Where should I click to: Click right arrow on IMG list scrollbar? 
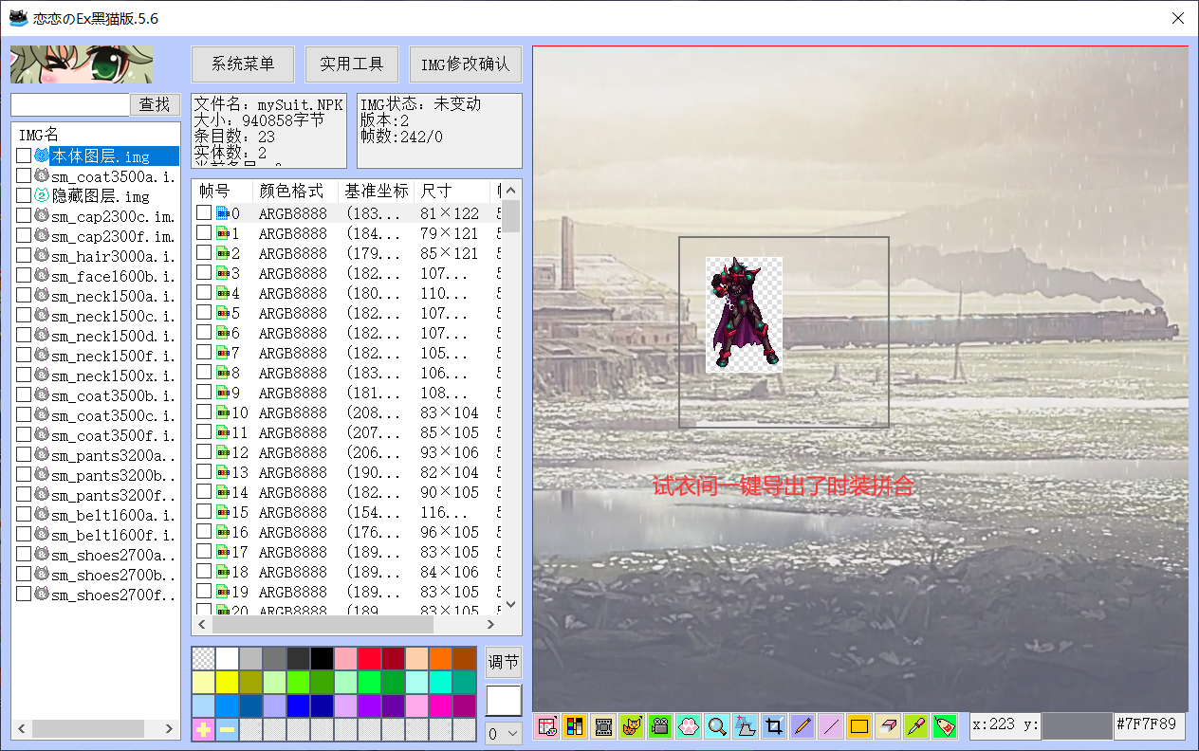coord(170,728)
